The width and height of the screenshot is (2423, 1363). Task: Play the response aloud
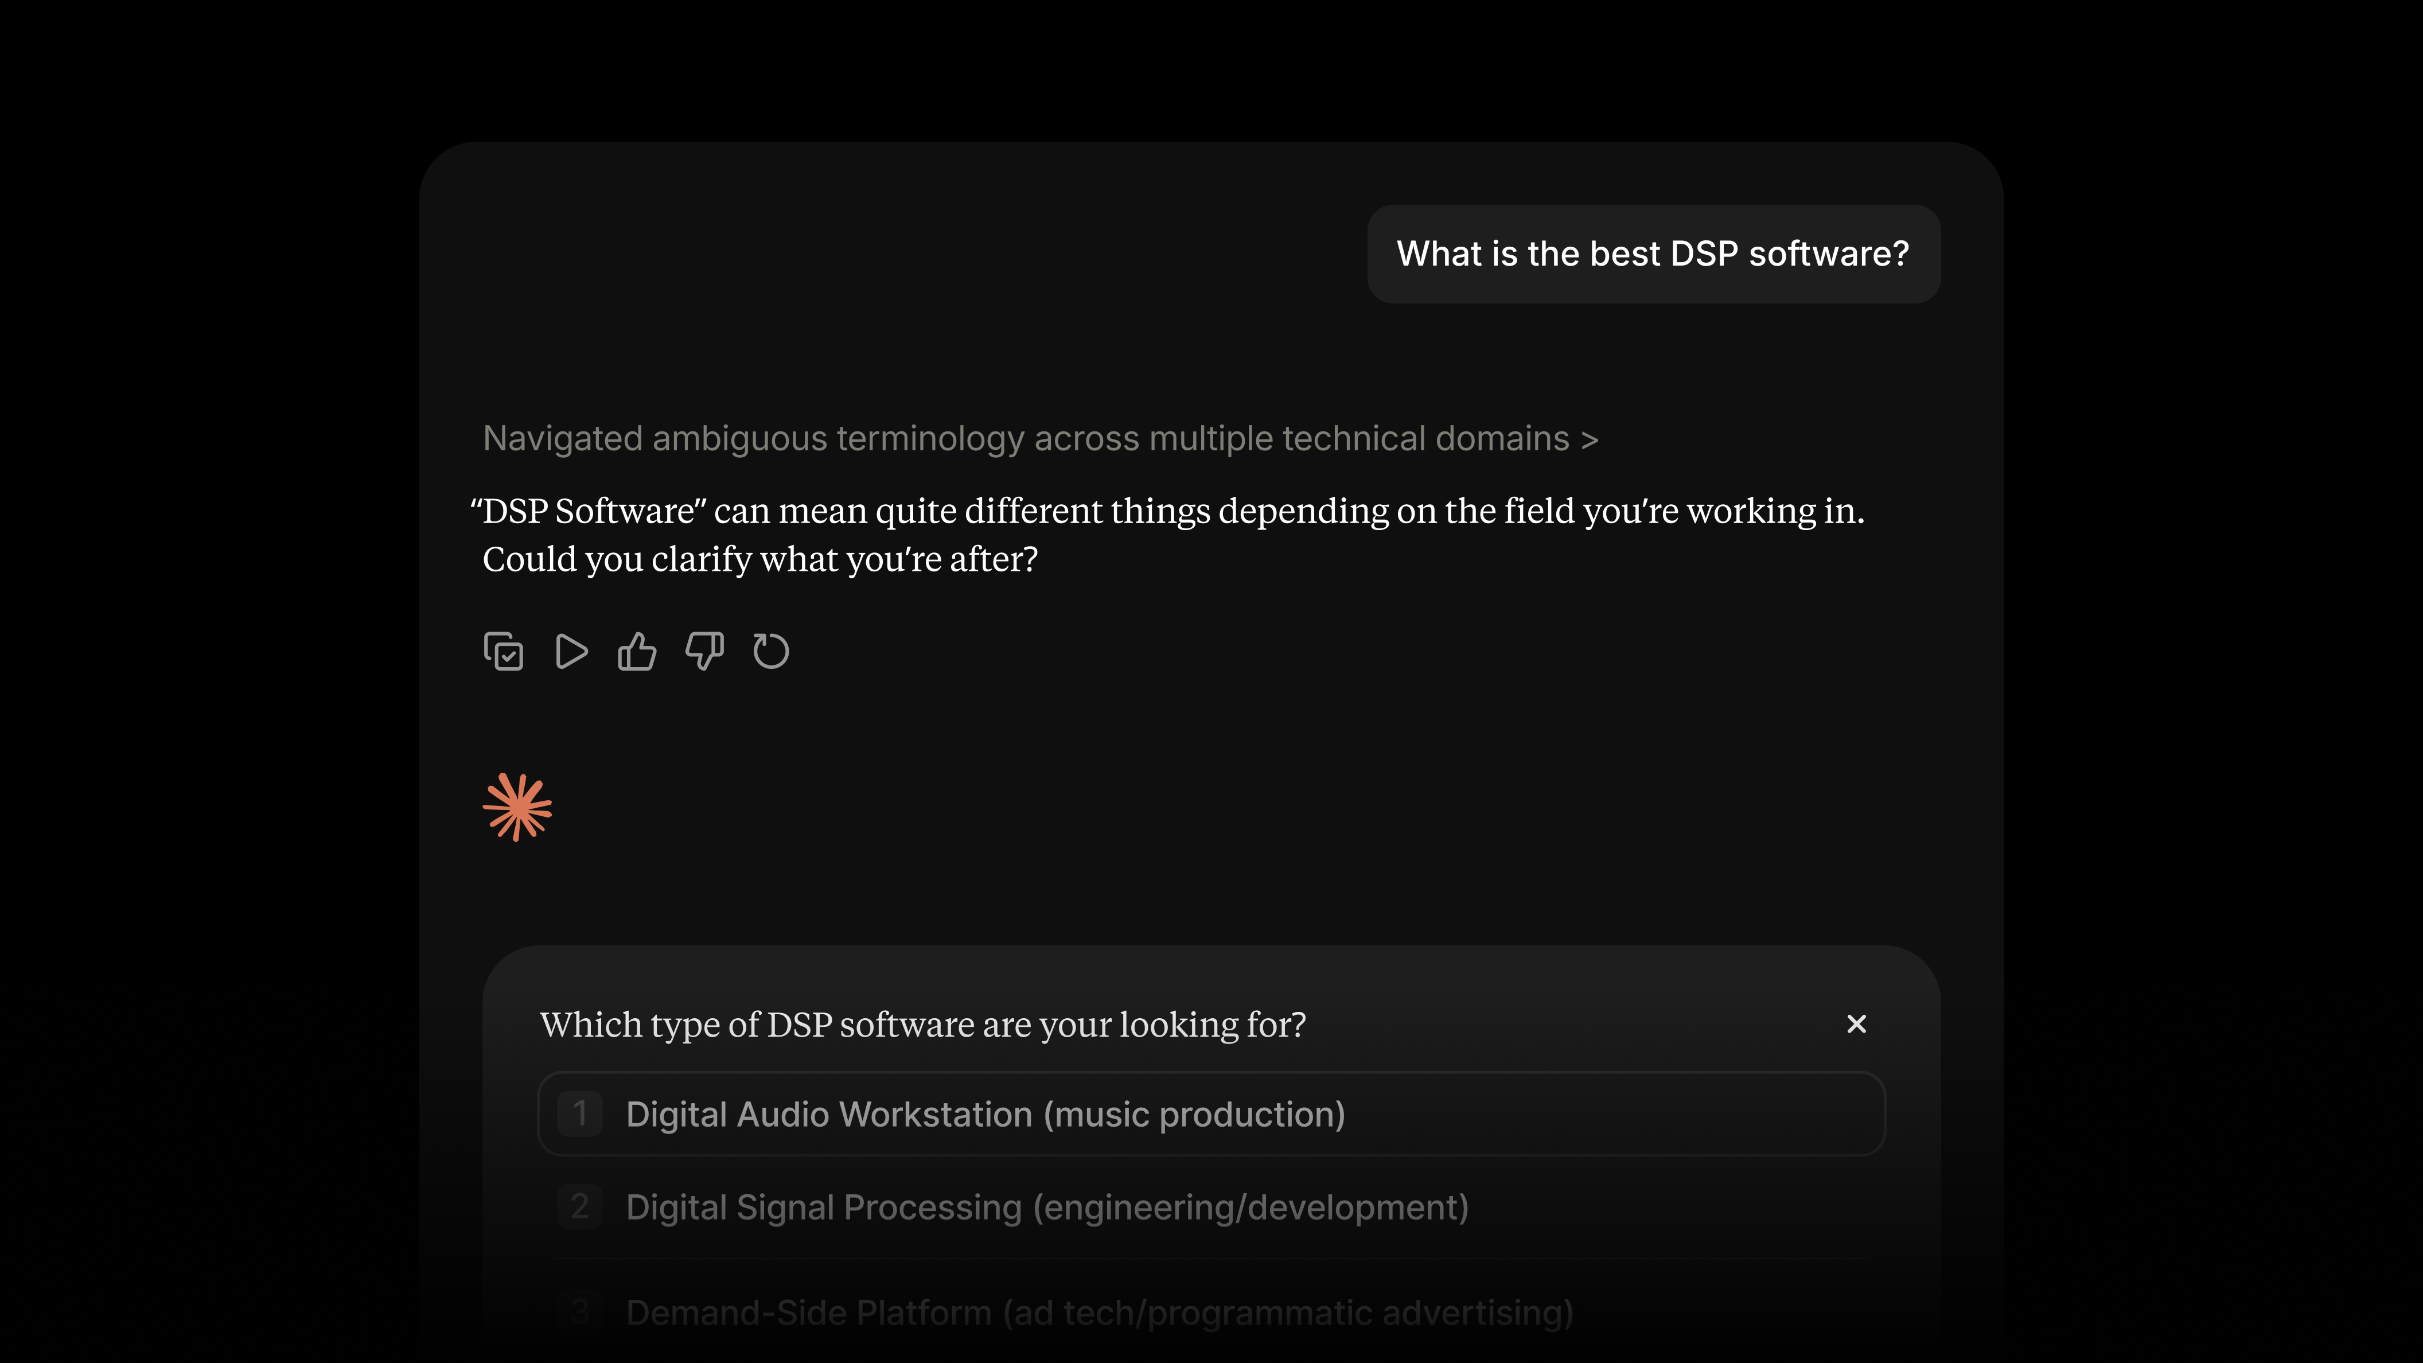pyautogui.click(x=571, y=651)
